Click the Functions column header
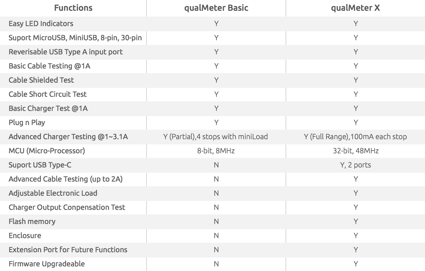Viewport: 425px width, 271px height. [73, 8]
